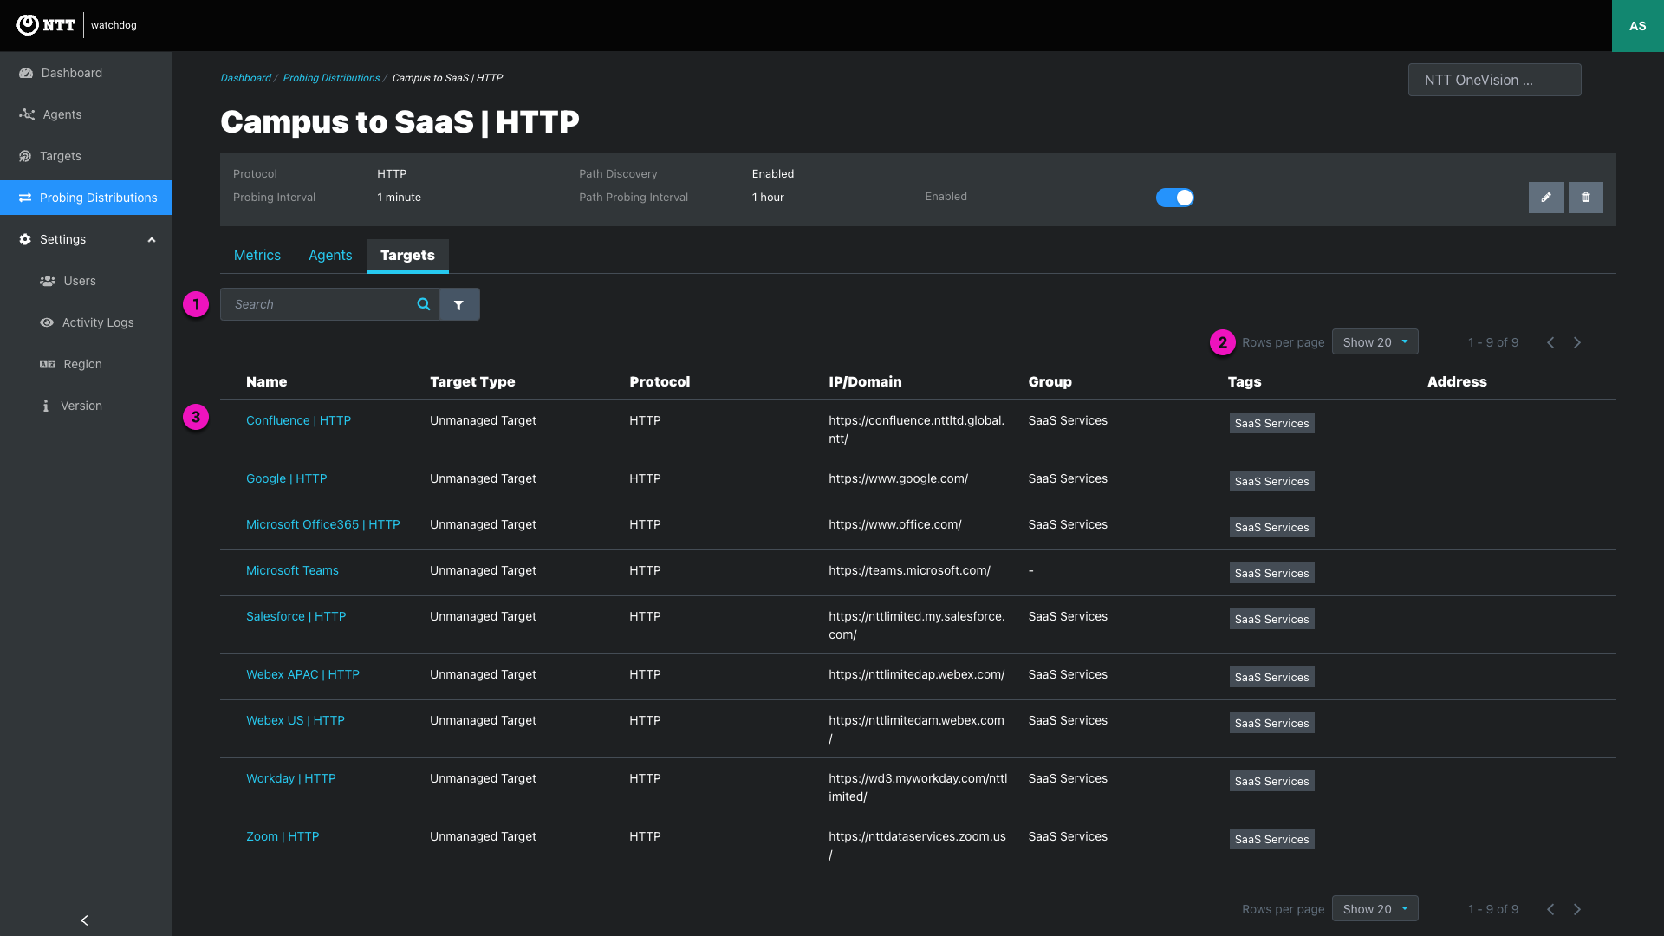
Task: Open the Google | HTTP target
Action: [286, 478]
